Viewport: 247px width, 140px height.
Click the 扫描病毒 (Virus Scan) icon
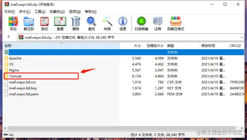tap(141, 21)
